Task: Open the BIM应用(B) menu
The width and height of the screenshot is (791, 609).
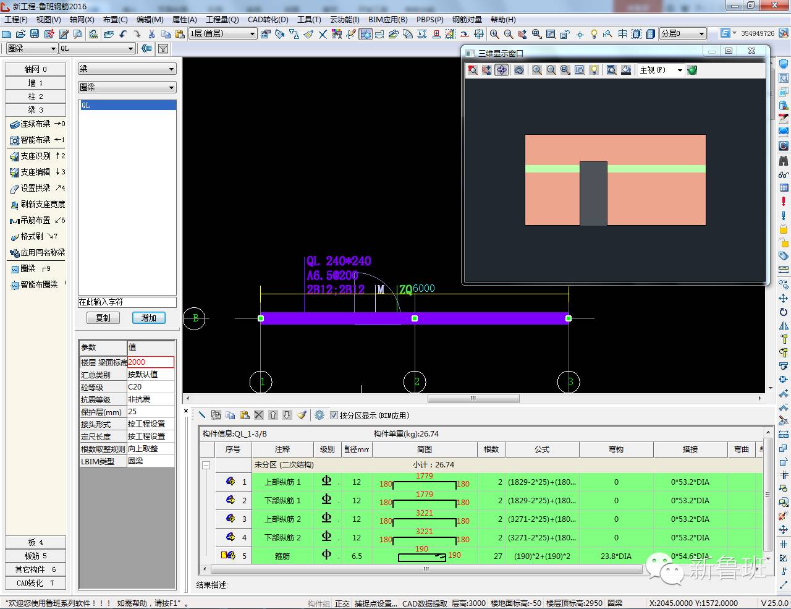Action: pyautogui.click(x=388, y=20)
